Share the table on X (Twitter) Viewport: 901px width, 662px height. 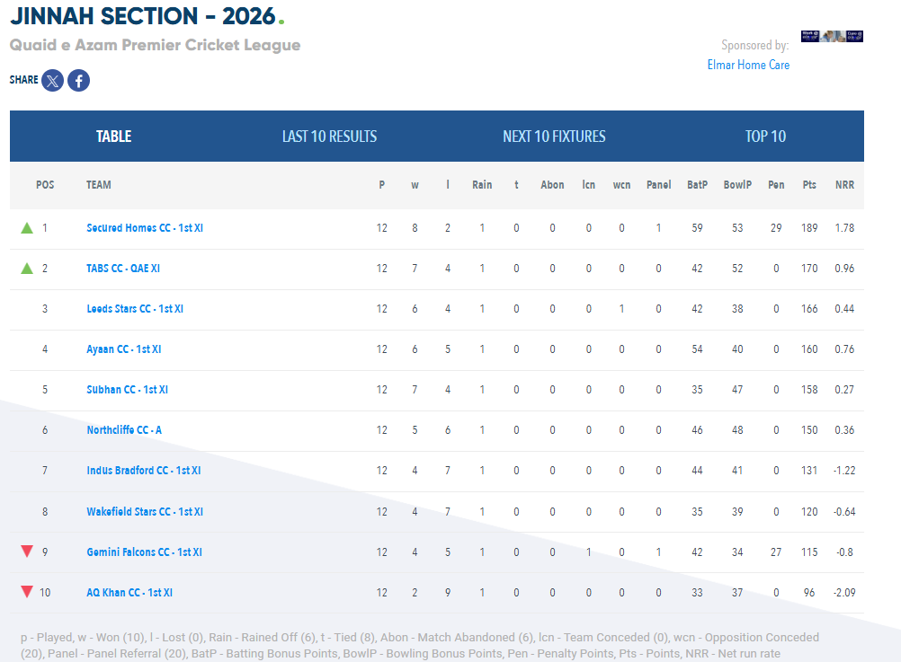[x=52, y=80]
